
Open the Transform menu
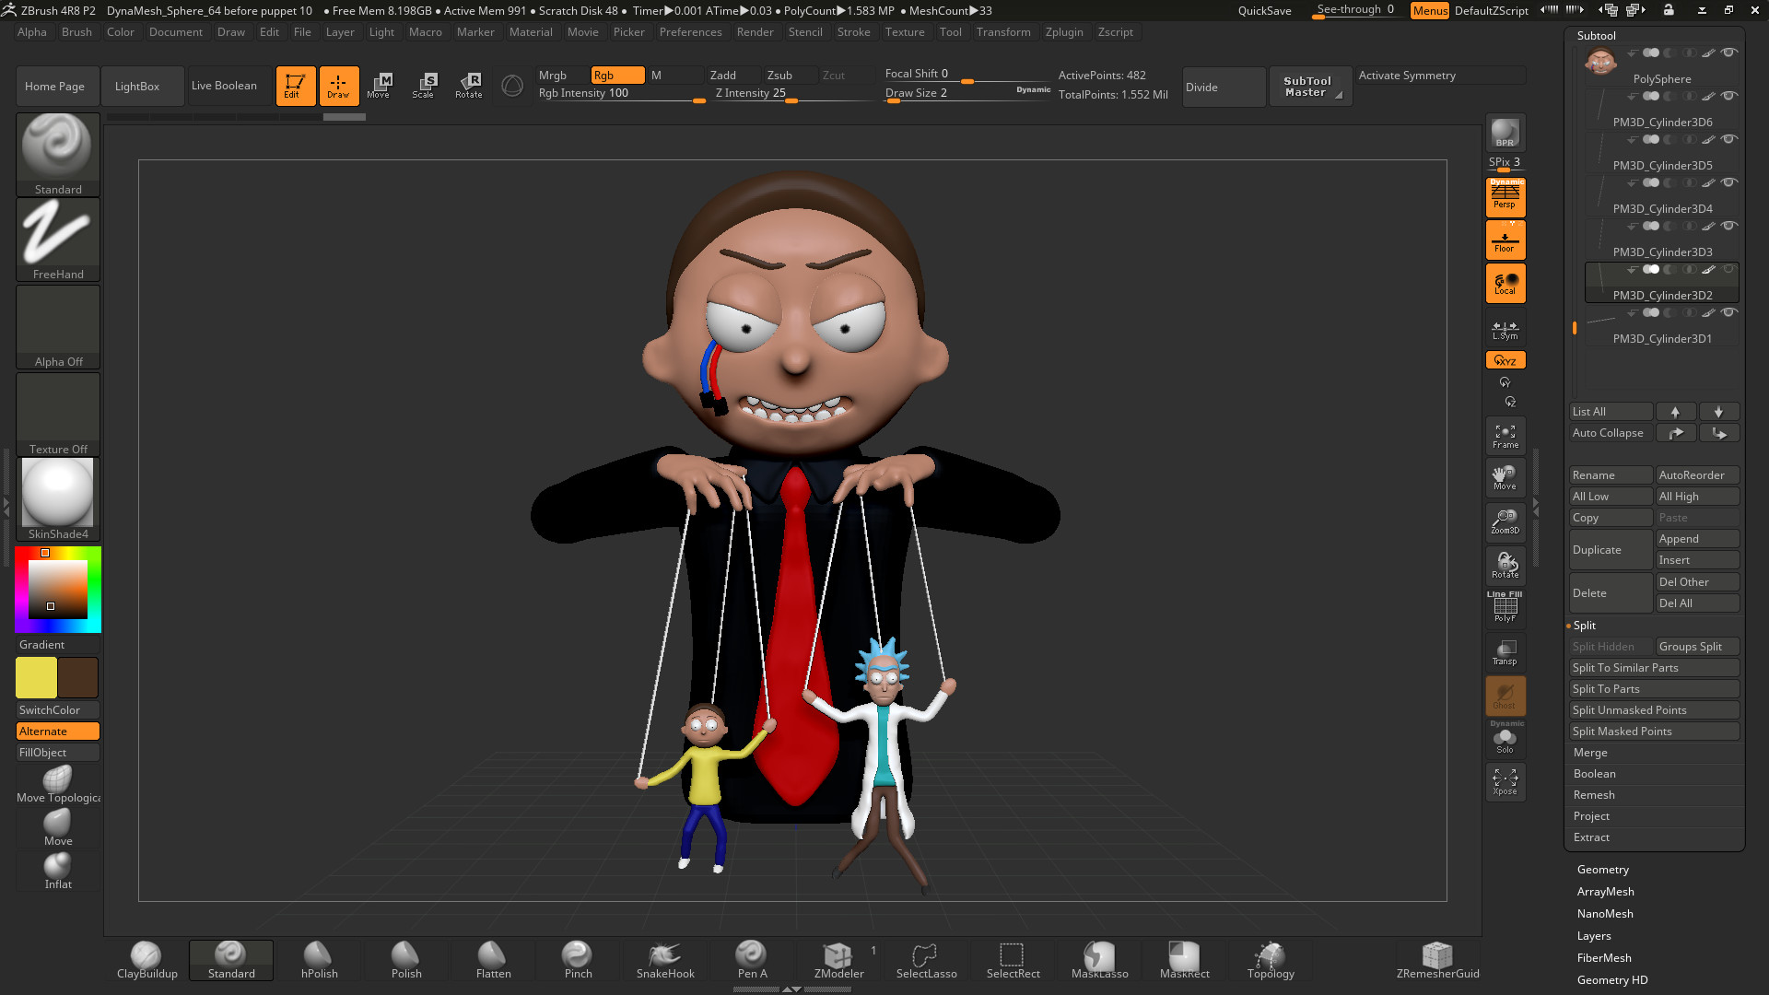pyautogui.click(x=1002, y=32)
